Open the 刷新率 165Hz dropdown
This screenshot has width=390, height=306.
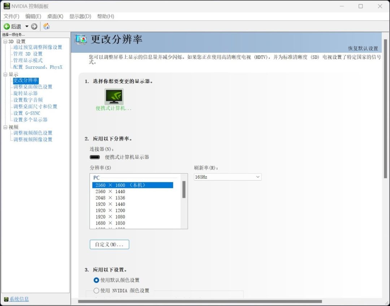point(227,177)
